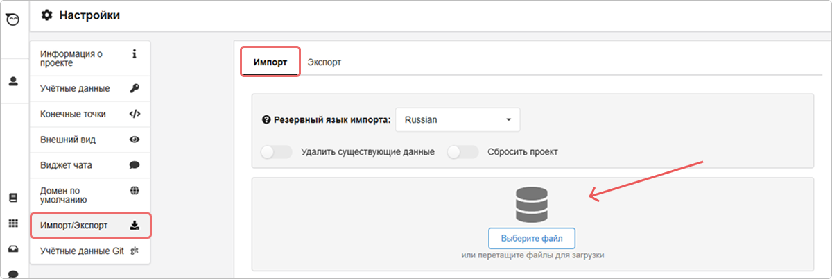Click the help question mark near Резервный язык импорта
Viewport: 832px width, 279px height.
coord(266,119)
